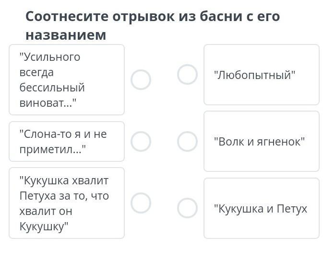Pick the connector dot for the elephant quote
323x259 pixels.
pos(141,141)
